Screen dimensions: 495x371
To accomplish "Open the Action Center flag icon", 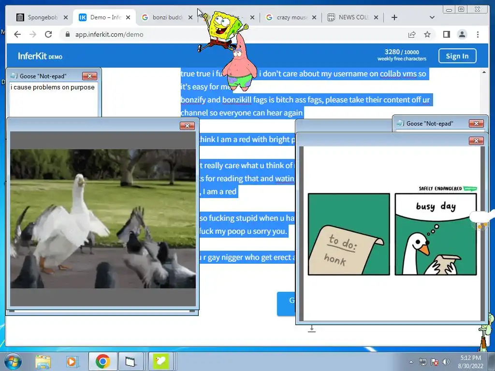I will [435, 362].
